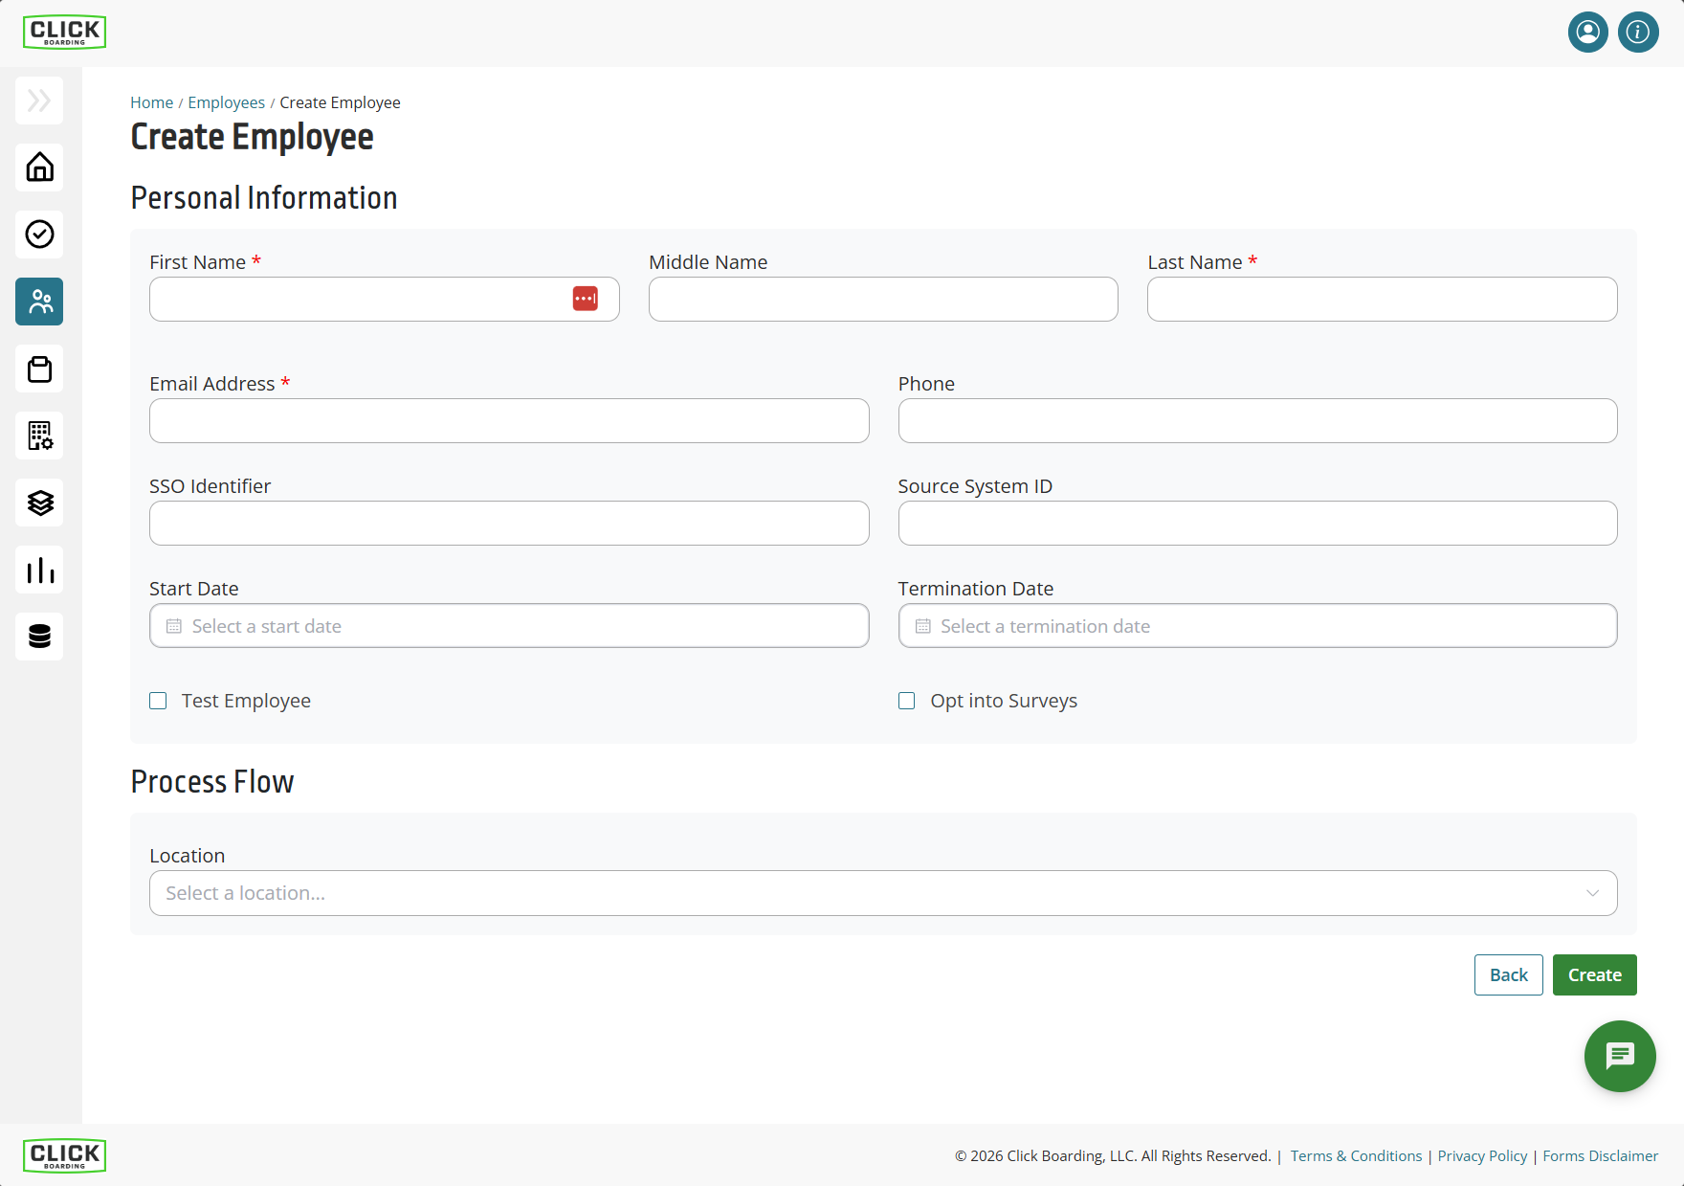
Task: Open reports bar chart icon in sidebar
Action: (39, 570)
